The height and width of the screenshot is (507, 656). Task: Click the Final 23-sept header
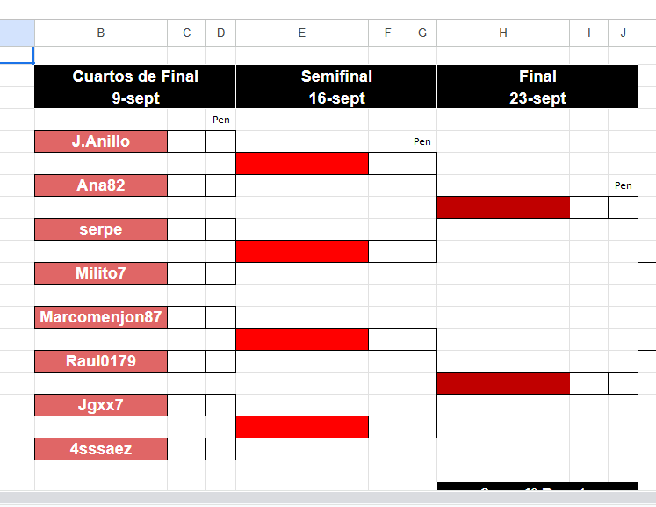pyautogui.click(x=537, y=87)
